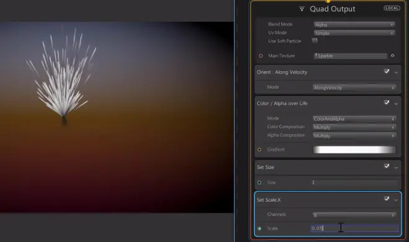
Task: Click the Scale input slot port
Action: coord(259,228)
